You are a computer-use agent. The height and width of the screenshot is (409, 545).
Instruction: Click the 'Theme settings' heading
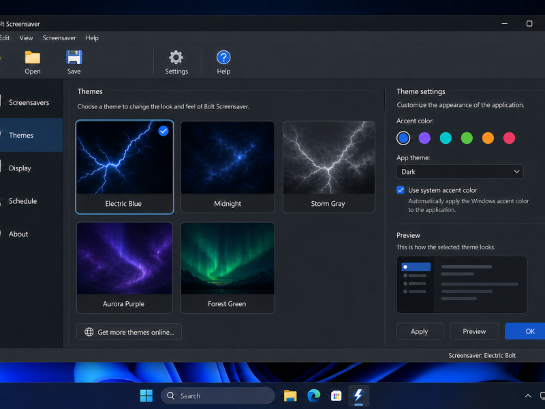click(420, 91)
